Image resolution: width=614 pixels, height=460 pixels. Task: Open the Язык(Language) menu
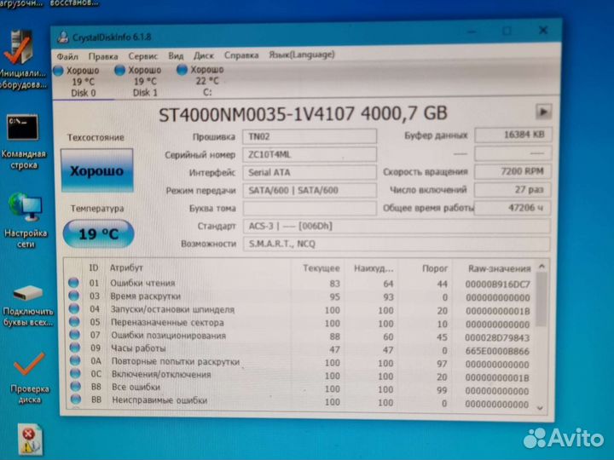301,55
